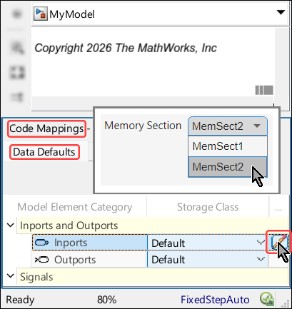Viewport: 292px width, 309px height.
Task: Click the Inports and Outports category label
Action: tap(69, 226)
